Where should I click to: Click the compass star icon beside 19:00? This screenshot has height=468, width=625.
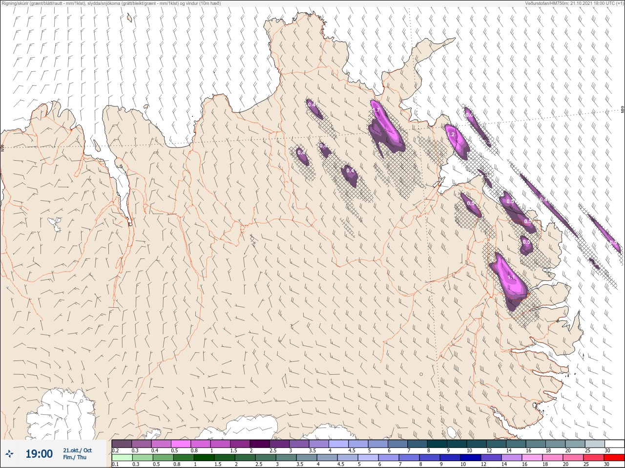click(9, 454)
